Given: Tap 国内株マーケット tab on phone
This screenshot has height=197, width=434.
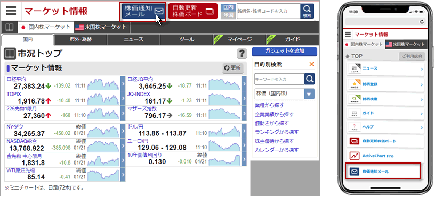Looking at the screenshot, I should coord(364,44).
